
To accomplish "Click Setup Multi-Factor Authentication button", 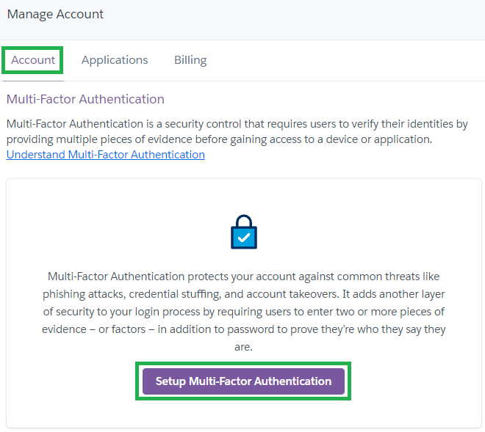I will (x=243, y=381).
